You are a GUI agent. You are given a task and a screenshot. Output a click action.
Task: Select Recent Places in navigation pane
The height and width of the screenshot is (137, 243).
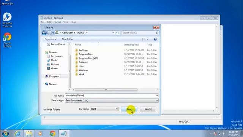click(56, 44)
